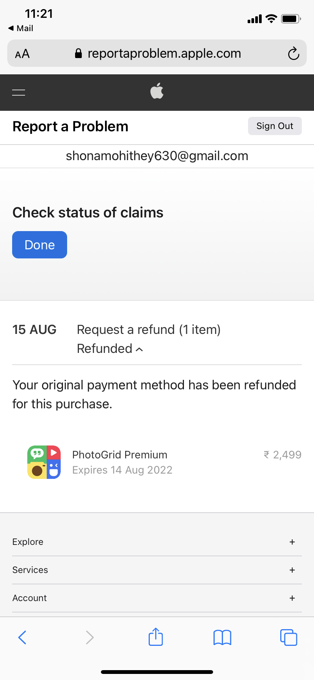Tap the Request a refund claim heading

[x=149, y=330]
